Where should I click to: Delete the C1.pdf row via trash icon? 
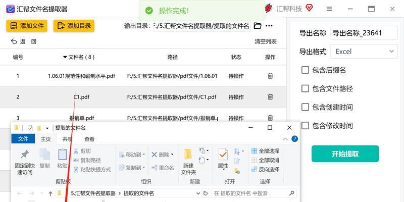pyautogui.click(x=270, y=97)
